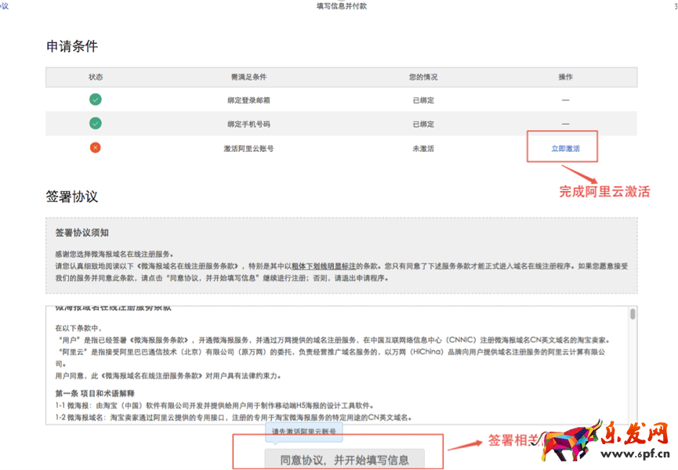This screenshot has width=678, height=470.
Task: Click the 未激活 status text
Action: click(422, 148)
